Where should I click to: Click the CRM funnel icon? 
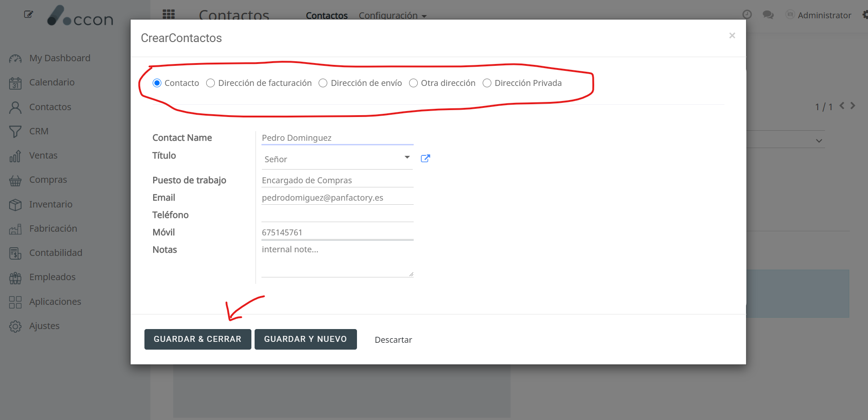point(15,132)
